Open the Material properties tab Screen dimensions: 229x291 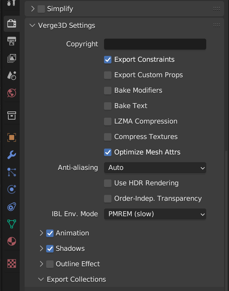pyautogui.click(x=12, y=241)
